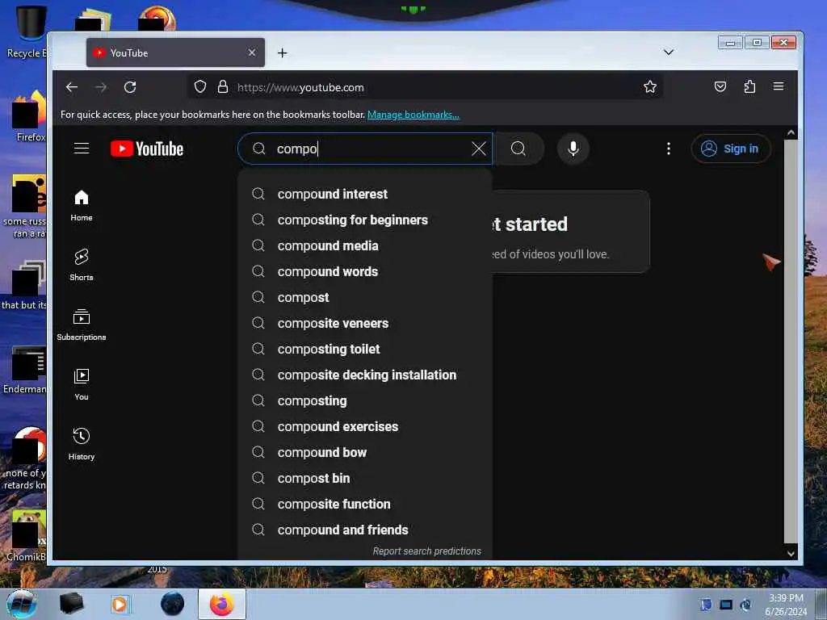Click the Manage bookmarks link

413,115
